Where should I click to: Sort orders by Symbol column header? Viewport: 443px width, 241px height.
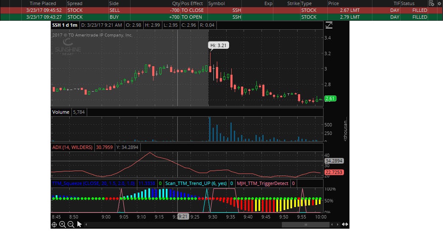pos(217,3)
